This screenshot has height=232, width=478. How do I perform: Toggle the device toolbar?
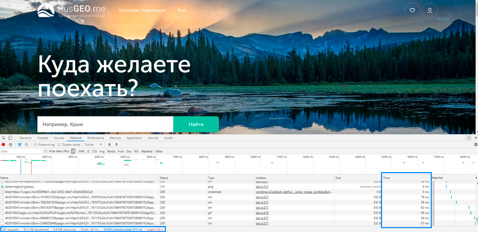11,137
